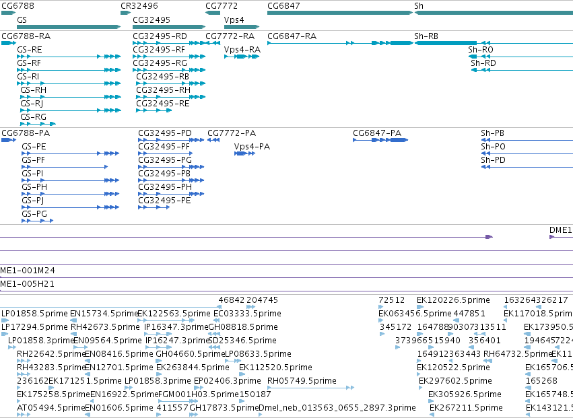Click the Vps4 gene label
573x418 pixels.
(x=234, y=20)
